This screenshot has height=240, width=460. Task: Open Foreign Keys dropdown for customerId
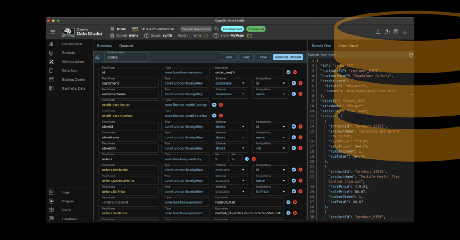pyautogui.click(x=270, y=83)
